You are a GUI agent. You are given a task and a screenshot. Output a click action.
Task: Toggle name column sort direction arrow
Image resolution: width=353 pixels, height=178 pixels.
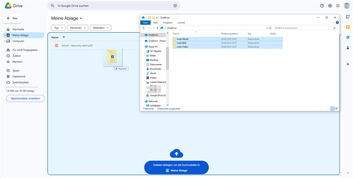tap(64, 37)
